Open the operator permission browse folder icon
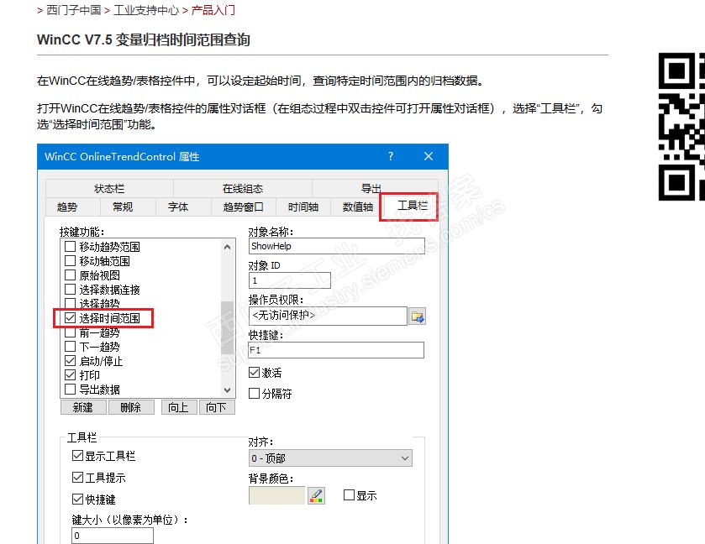This screenshot has height=544, width=705. (418, 316)
